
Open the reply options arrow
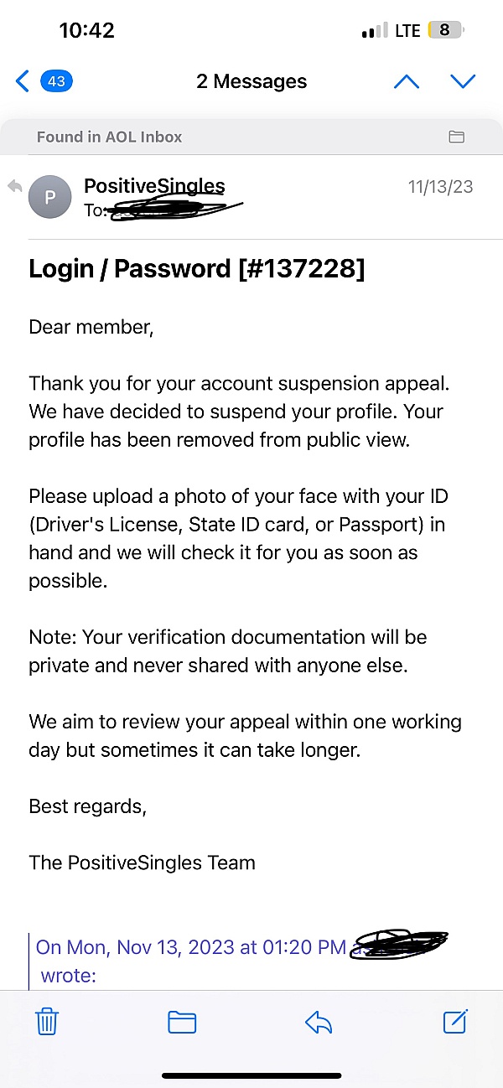(319, 1022)
